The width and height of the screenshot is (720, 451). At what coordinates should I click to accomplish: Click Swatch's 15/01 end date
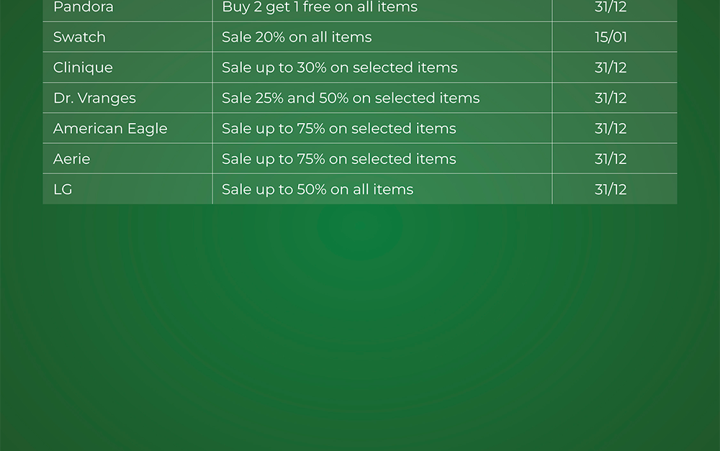pos(611,37)
